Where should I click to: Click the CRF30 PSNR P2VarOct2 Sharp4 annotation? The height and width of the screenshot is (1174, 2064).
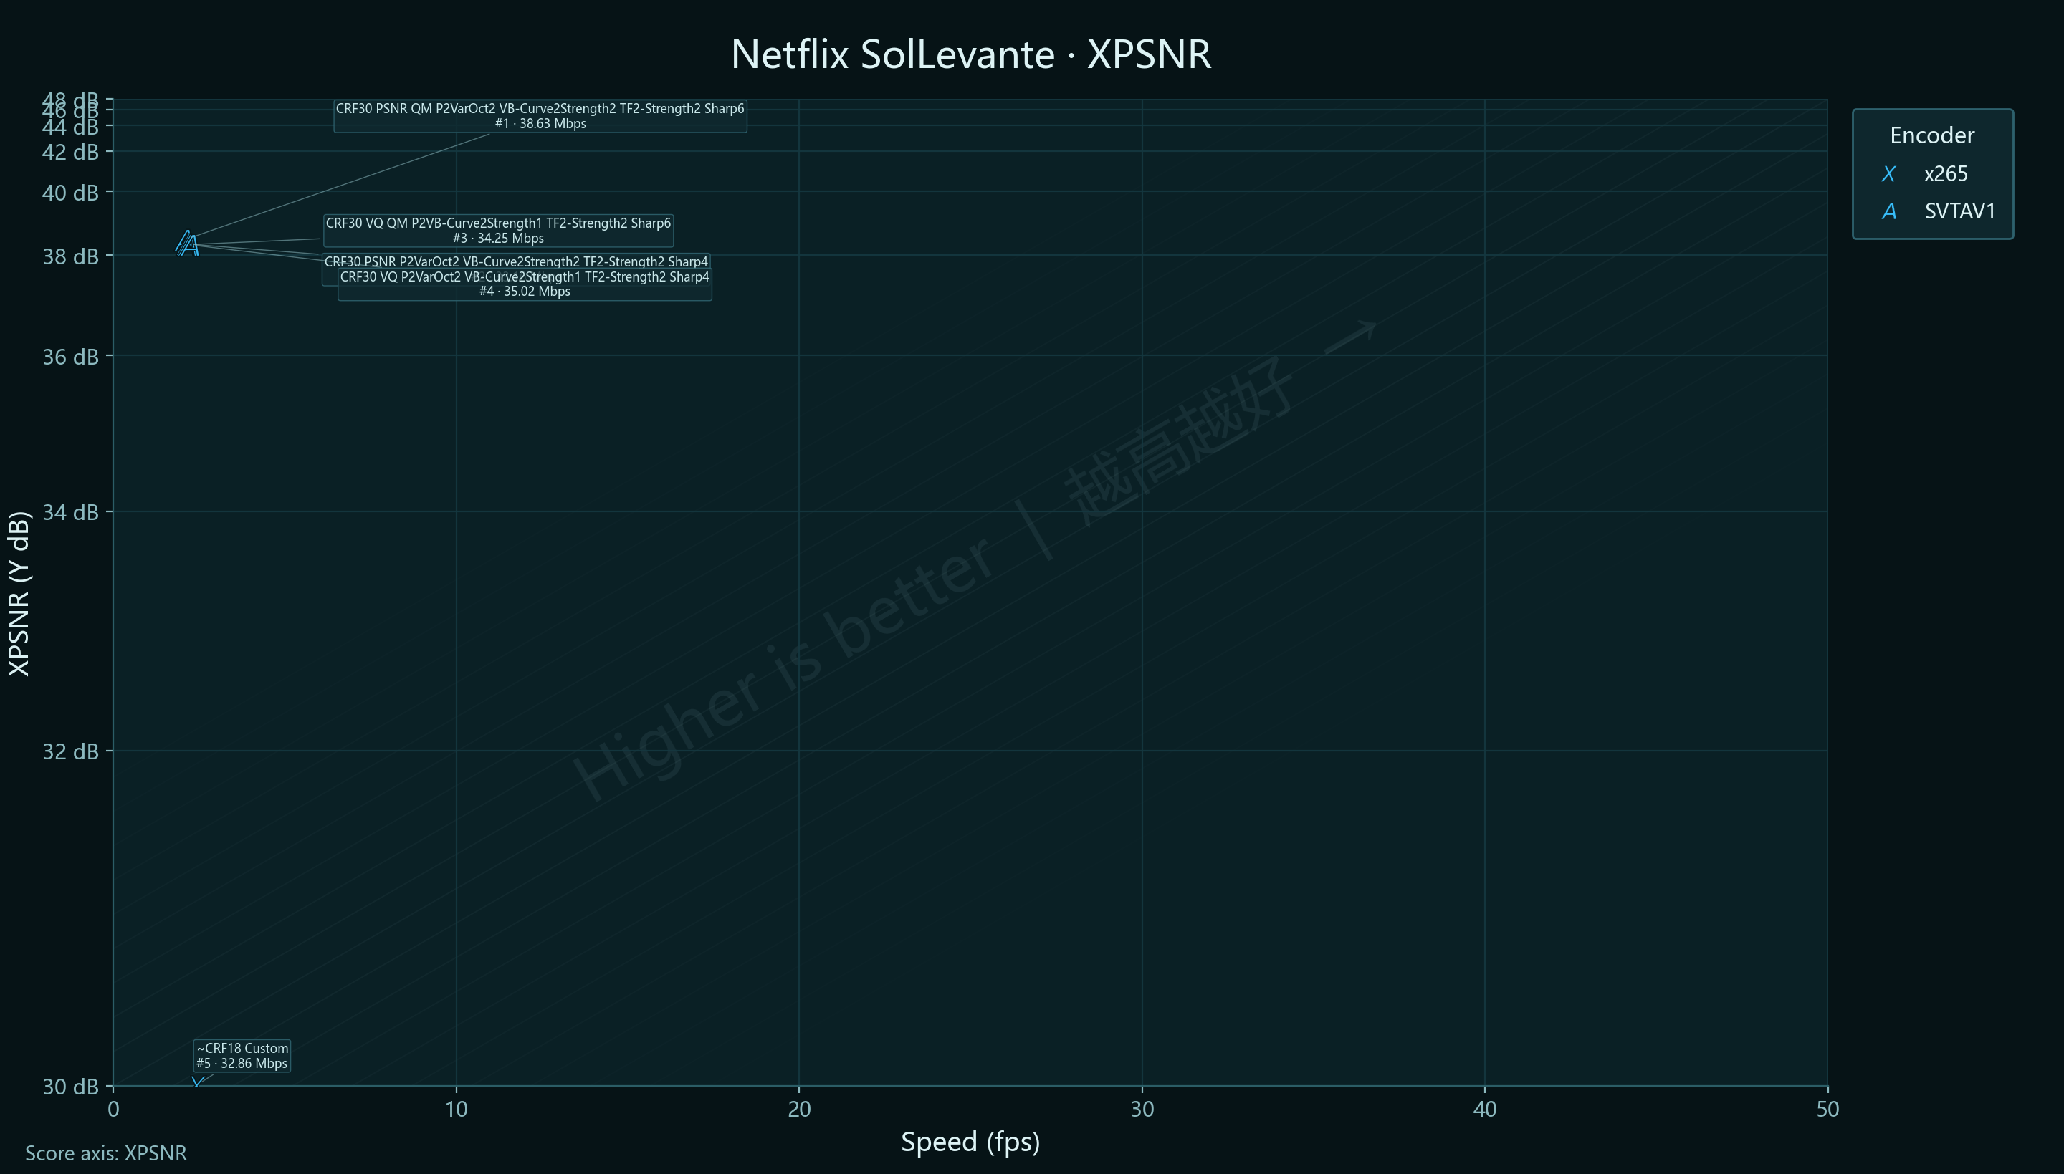coord(516,262)
